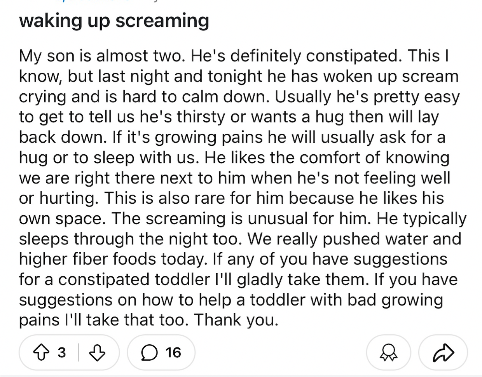Share the post with the arrow icon

coord(443,352)
